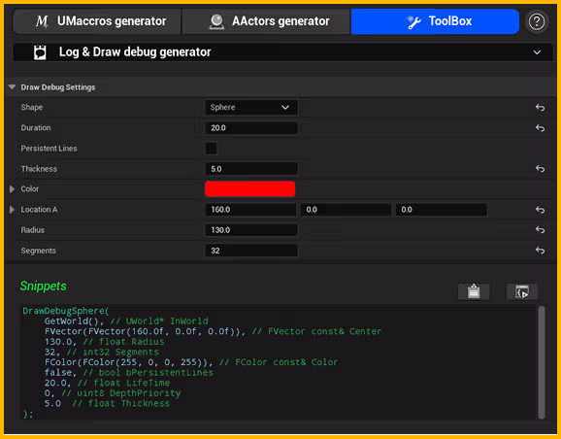Click the snippets code scrollbar
Viewport: 561px width, 439px height.
pyautogui.click(x=542, y=362)
